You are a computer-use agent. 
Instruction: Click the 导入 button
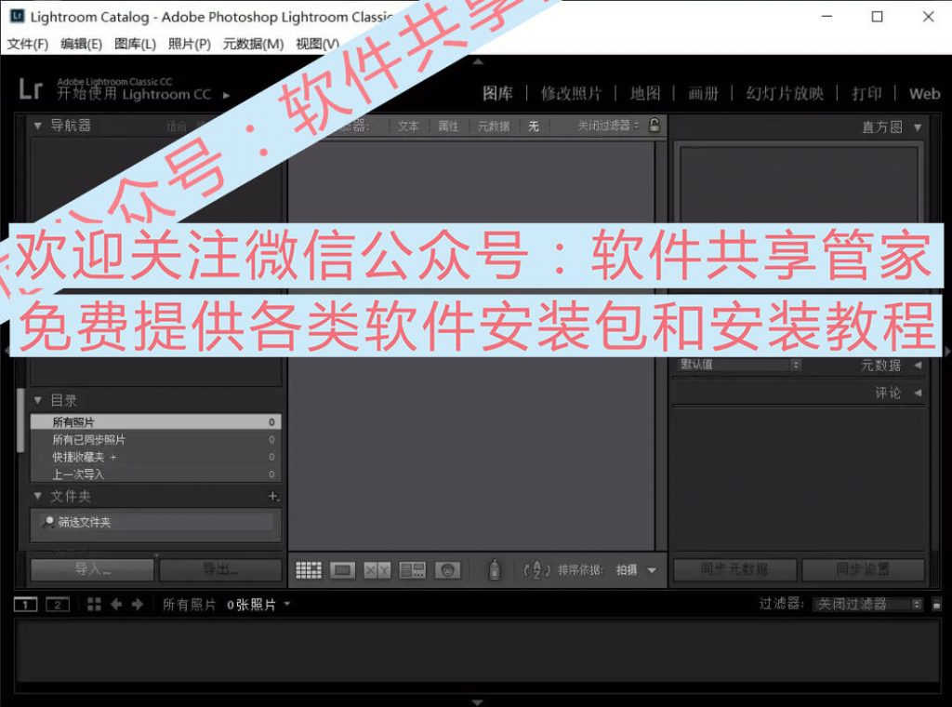coord(92,569)
